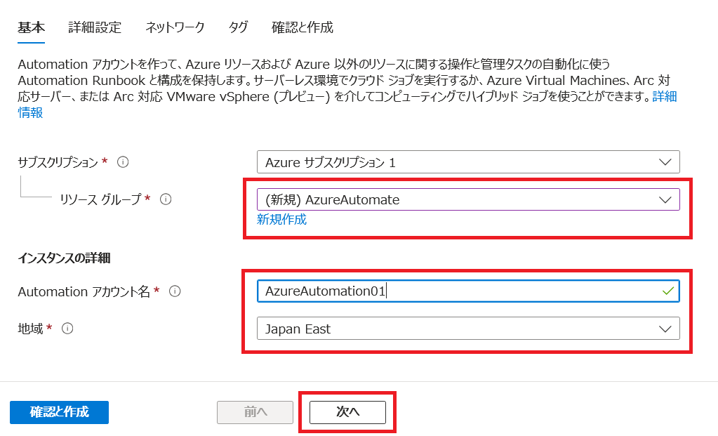The height and width of the screenshot is (436, 718).
Task: Go to the タグ tab
Action: 238,27
